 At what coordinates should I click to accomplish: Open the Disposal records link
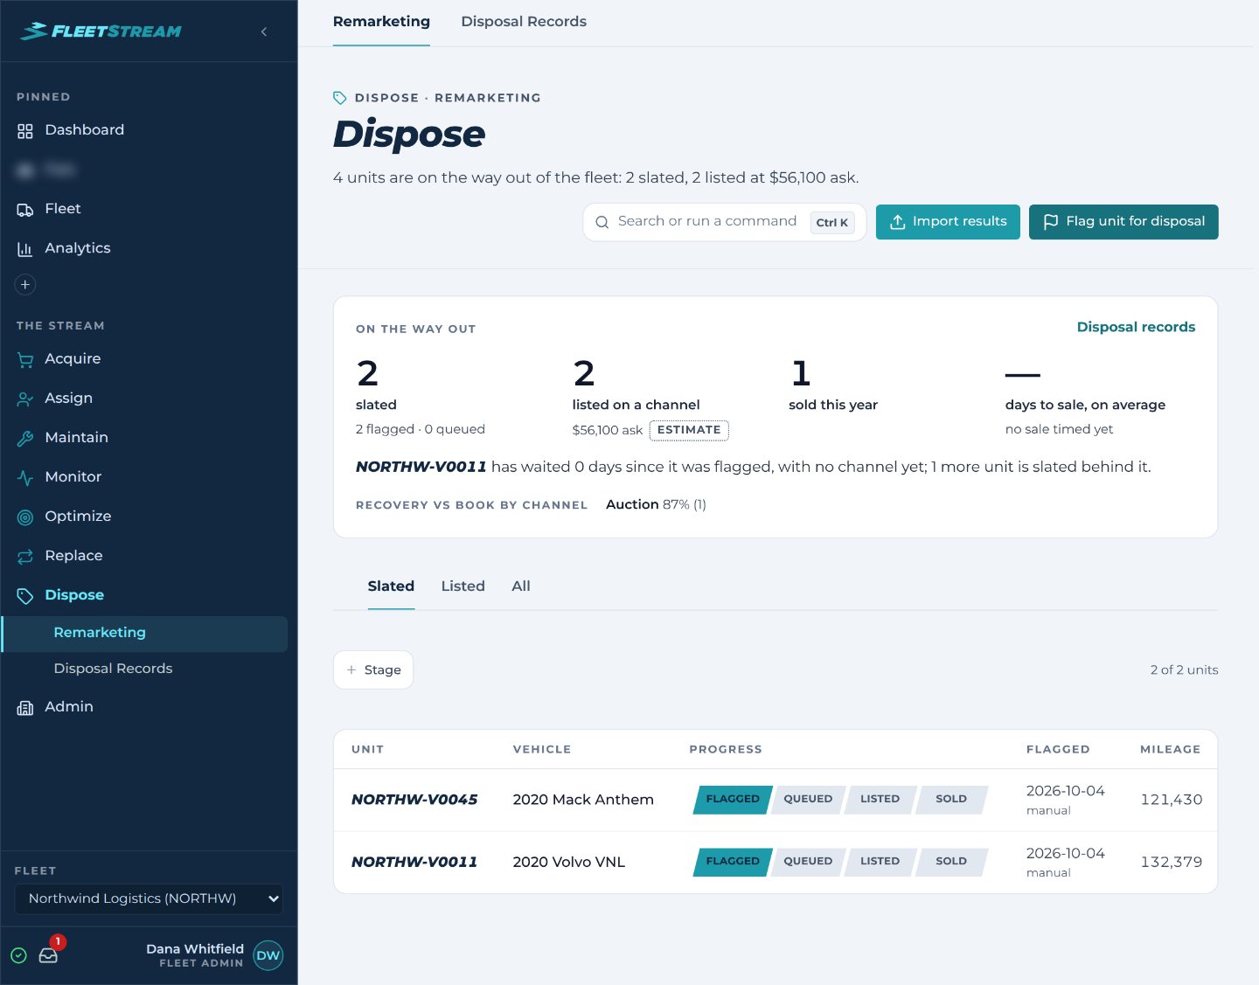pos(1136,327)
